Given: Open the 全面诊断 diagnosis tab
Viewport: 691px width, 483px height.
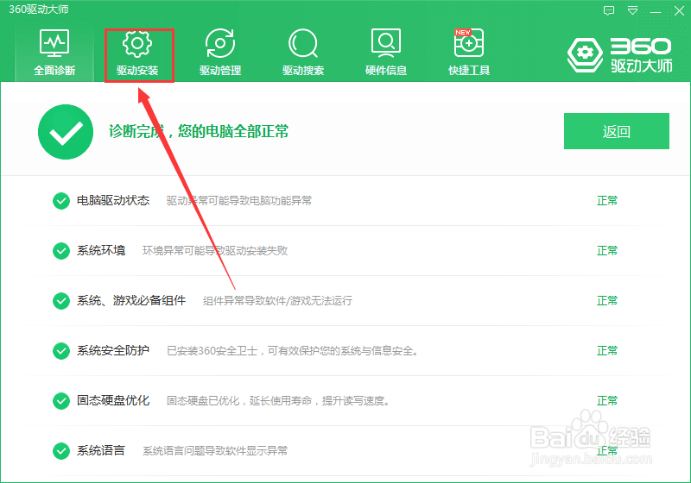Looking at the screenshot, I should (54, 53).
